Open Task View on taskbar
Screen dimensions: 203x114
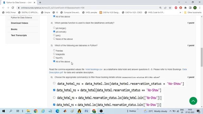(18, 111)
